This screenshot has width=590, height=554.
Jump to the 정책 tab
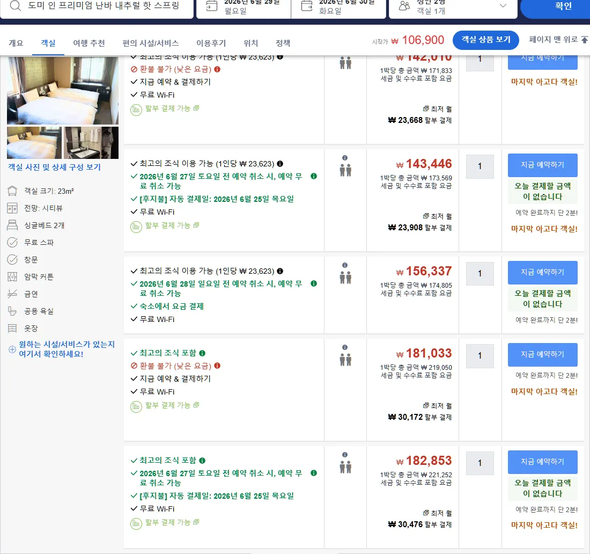[x=283, y=43]
